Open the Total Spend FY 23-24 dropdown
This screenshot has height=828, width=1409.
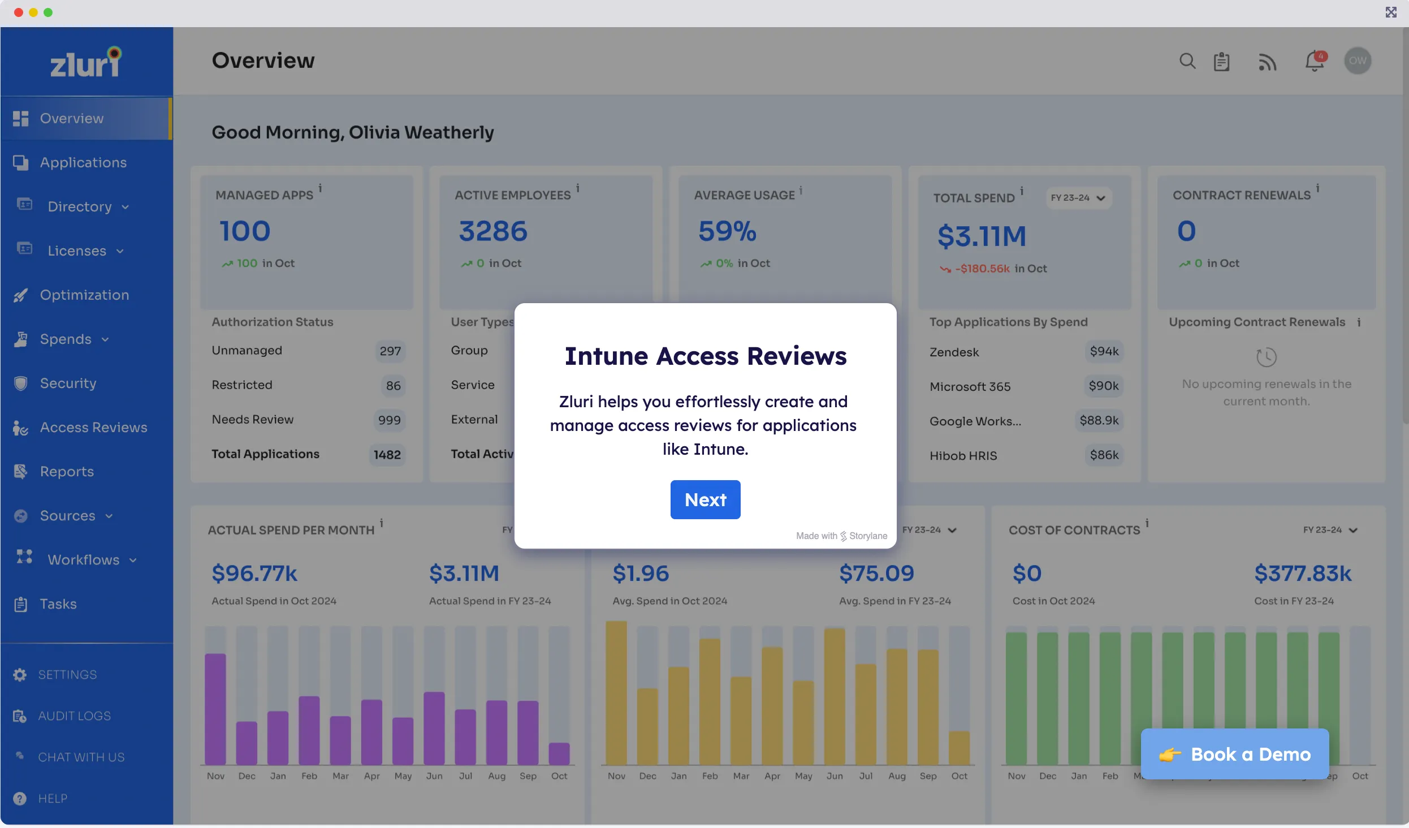[x=1078, y=198]
